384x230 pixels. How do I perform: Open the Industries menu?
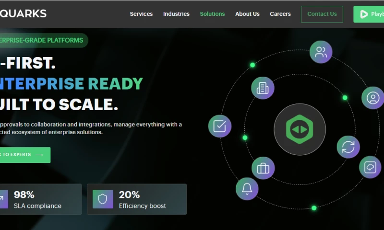click(176, 14)
